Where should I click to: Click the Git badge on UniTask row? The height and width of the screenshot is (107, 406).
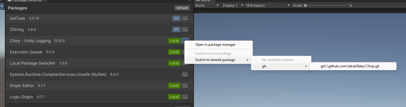(x=176, y=18)
